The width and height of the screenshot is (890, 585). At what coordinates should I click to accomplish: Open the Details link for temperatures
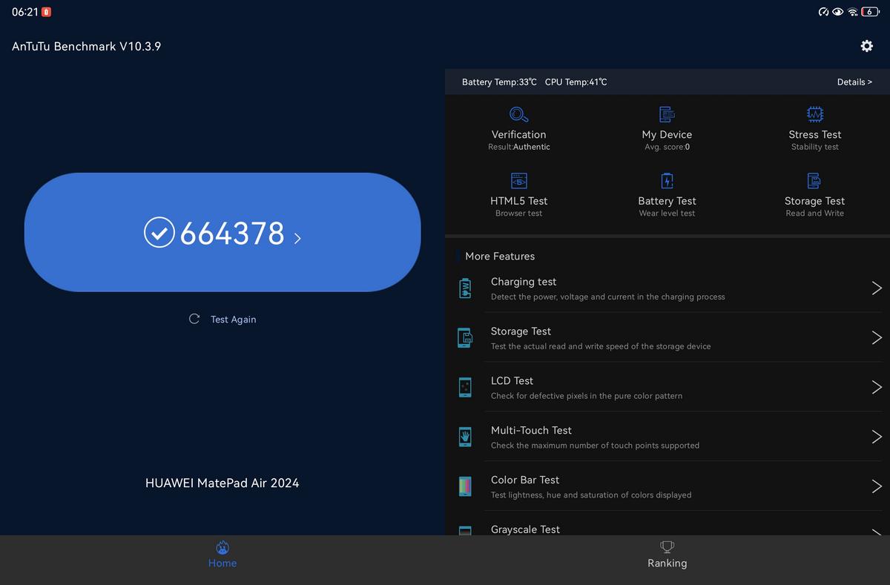854,82
